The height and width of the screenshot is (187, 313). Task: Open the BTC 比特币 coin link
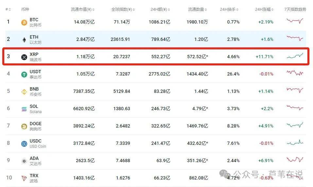[35, 22]
